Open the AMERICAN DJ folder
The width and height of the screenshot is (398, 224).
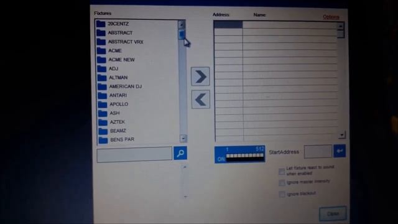tap(120, 86)
